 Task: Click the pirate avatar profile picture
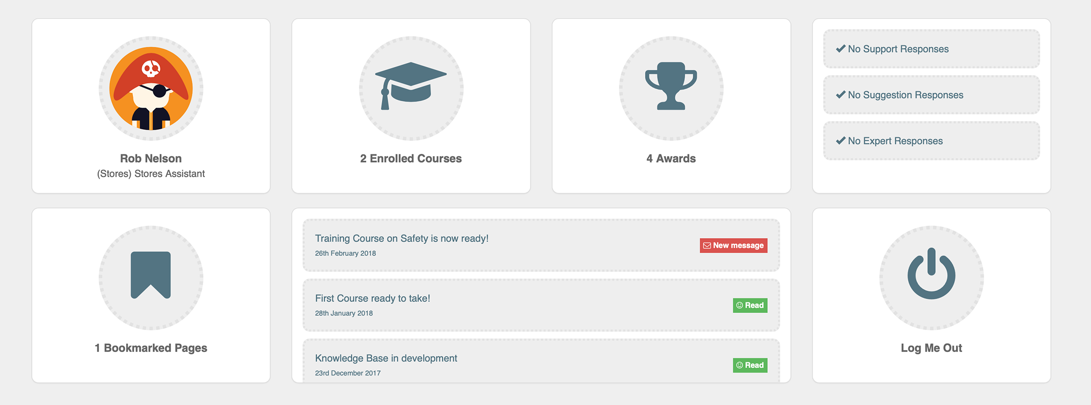[151, 89]
